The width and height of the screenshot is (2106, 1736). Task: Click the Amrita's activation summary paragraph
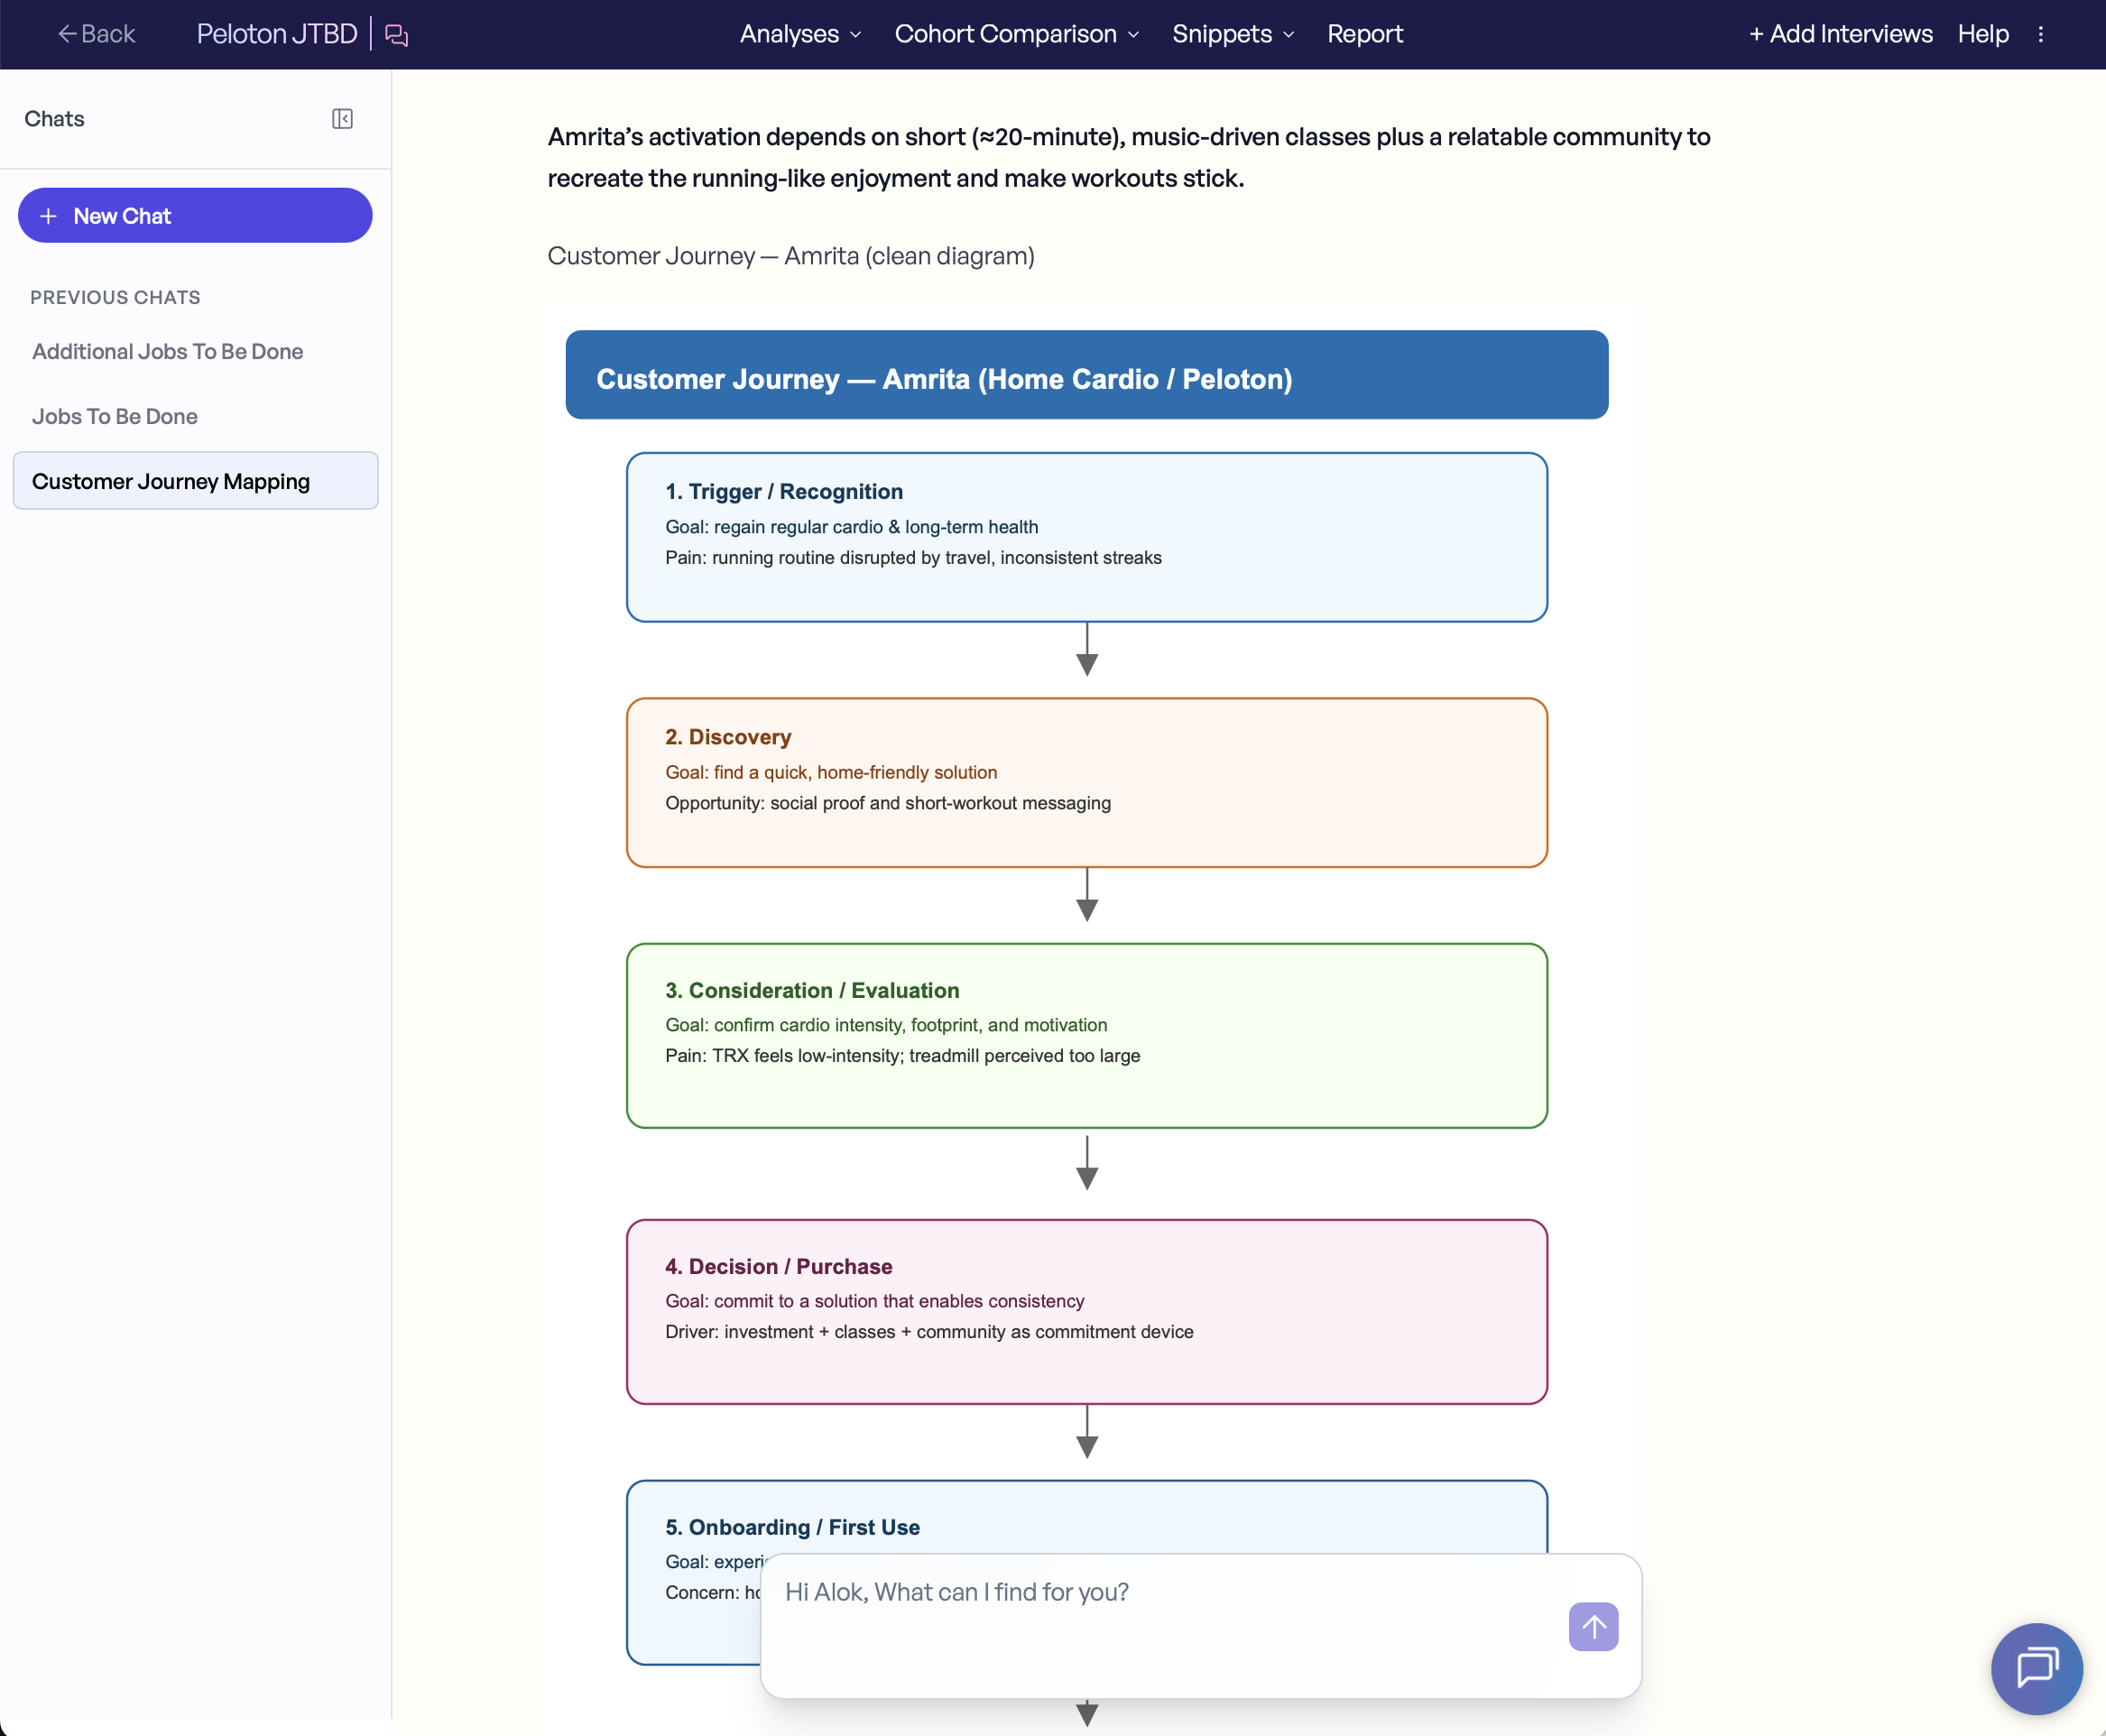(x=1129, y=157)
